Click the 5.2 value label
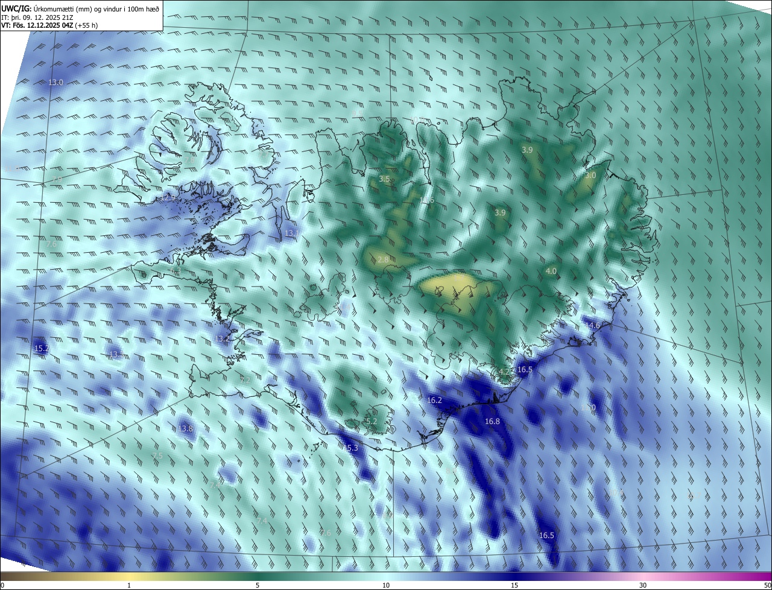 pyautogui.click(x=372, y=421)
